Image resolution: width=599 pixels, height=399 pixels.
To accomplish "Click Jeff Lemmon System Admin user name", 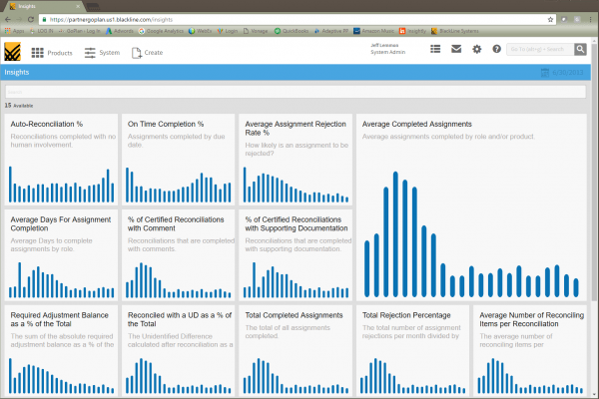I will coord(395,49).
